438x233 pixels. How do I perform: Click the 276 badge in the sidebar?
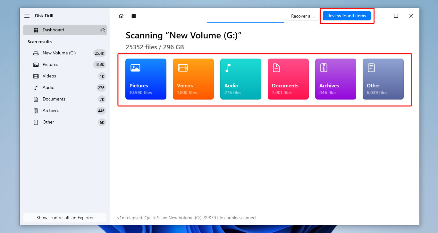(101, 88)
